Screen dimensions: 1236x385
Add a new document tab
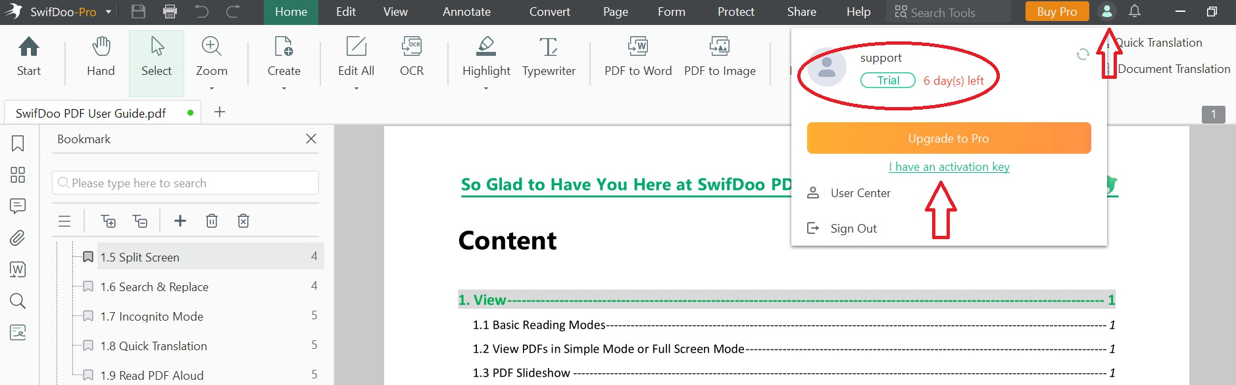(220, 112)
